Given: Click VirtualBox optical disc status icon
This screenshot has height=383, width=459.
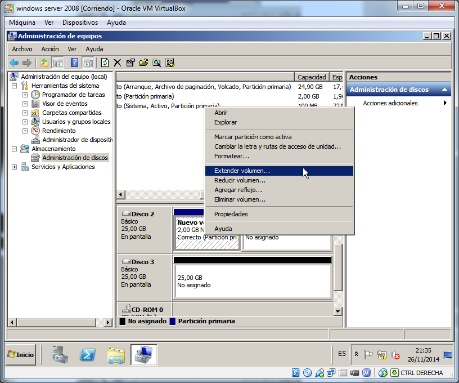Looking at the screenshot, I should click(x=307, y=373).
